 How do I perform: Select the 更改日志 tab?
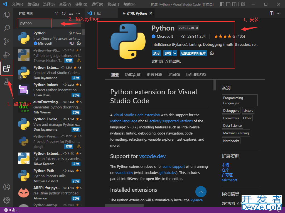coord(154,75)
